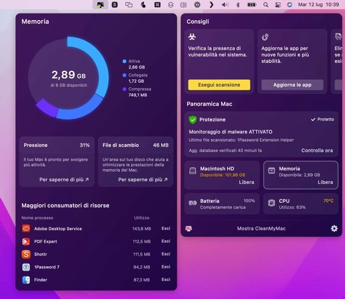Click the PDF Expert app icon
This screenshot has height=299, width=345.
click(x=26, y=241)
